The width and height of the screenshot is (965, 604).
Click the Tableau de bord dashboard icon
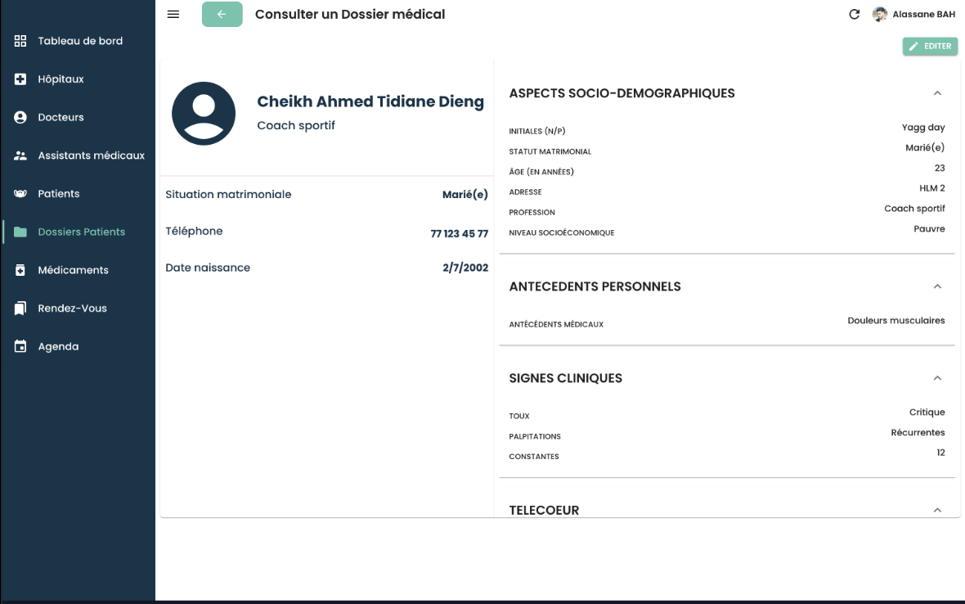(20, 41)
